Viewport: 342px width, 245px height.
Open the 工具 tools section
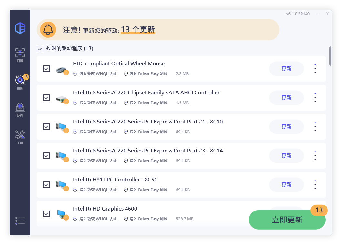[20, 137]
